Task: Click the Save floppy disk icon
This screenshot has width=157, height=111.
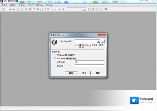Action: click(14, 9)
